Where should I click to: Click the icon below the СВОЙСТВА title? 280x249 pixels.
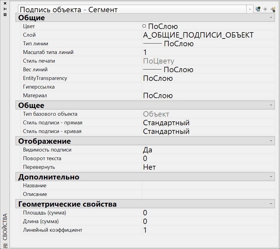click(5, 246)
